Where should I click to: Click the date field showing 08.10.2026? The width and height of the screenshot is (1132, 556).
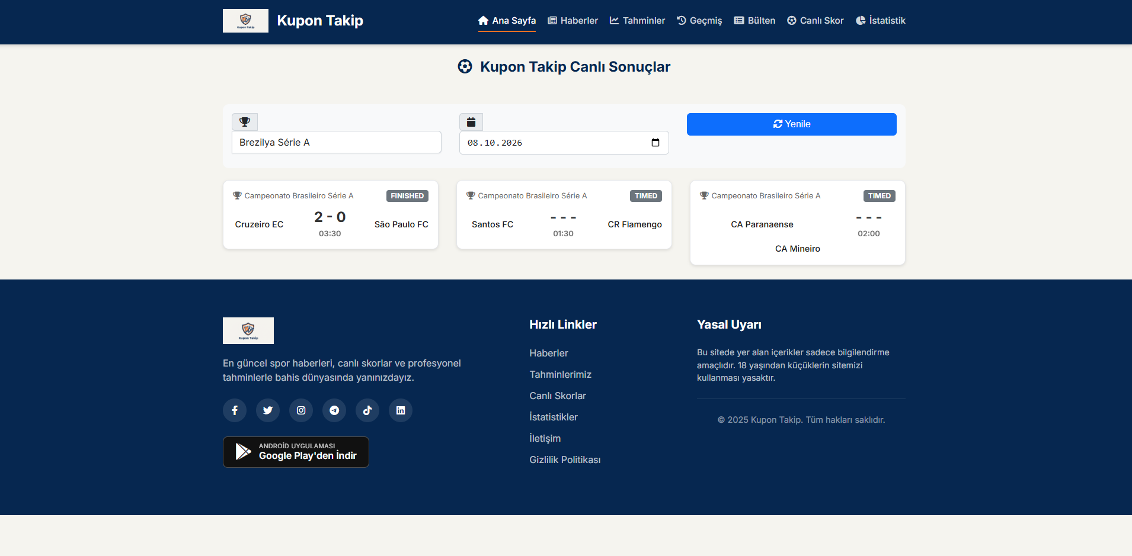(564, 143)
